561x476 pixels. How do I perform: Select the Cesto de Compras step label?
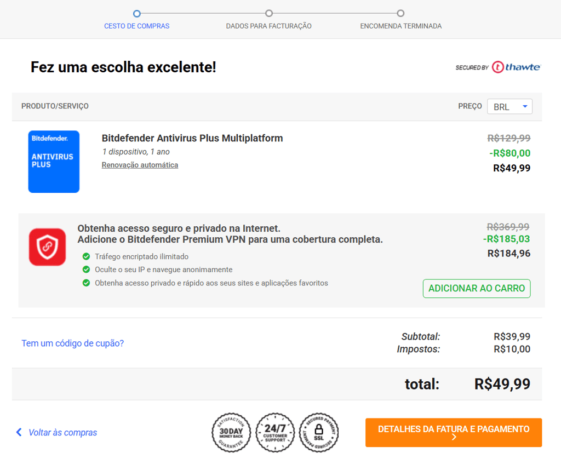tap(136, 26)
